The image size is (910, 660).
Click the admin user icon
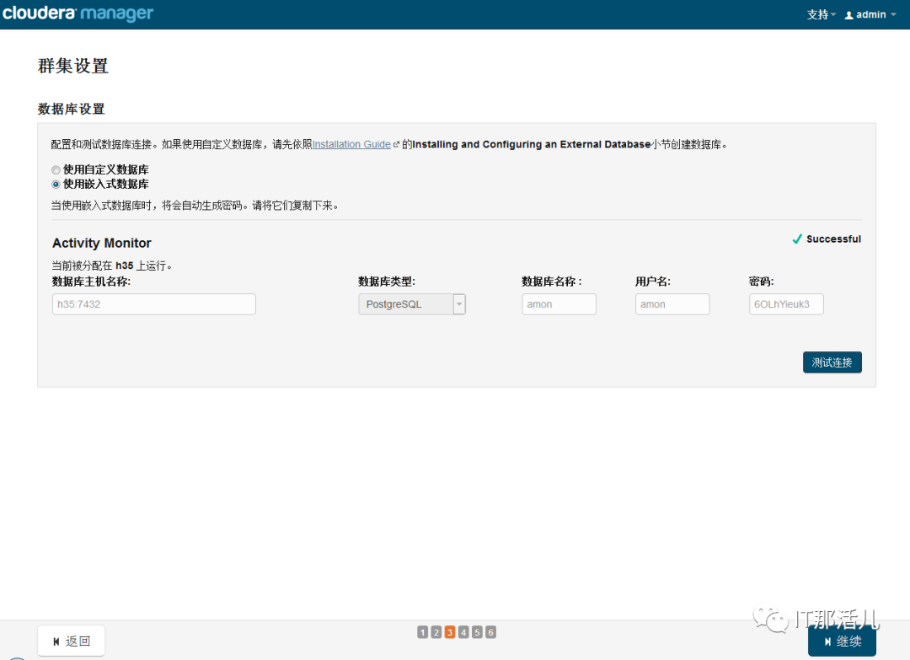[x=848, y=15]
